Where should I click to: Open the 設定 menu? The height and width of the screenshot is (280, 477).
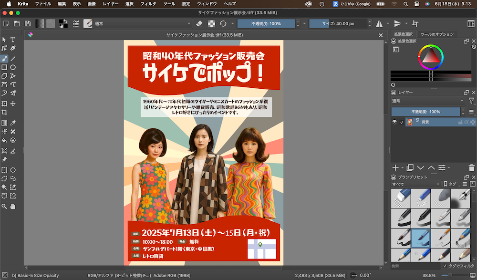[x=186, y=4]
